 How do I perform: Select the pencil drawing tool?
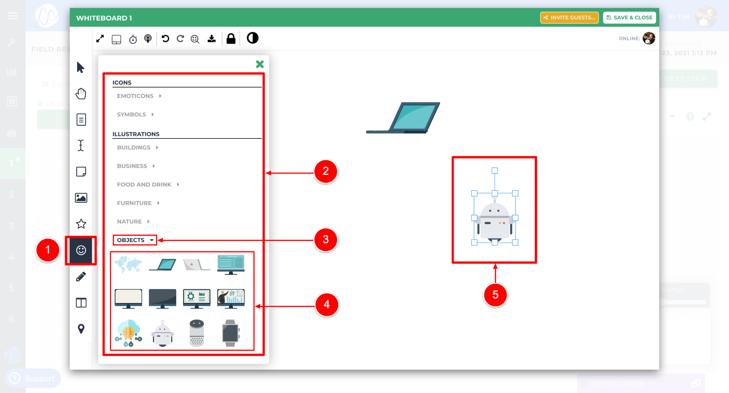[x=81, y=277]
